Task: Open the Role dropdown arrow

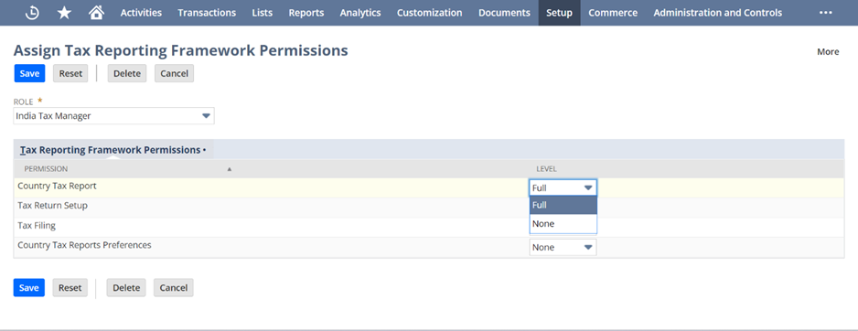Action: [206, 116]
